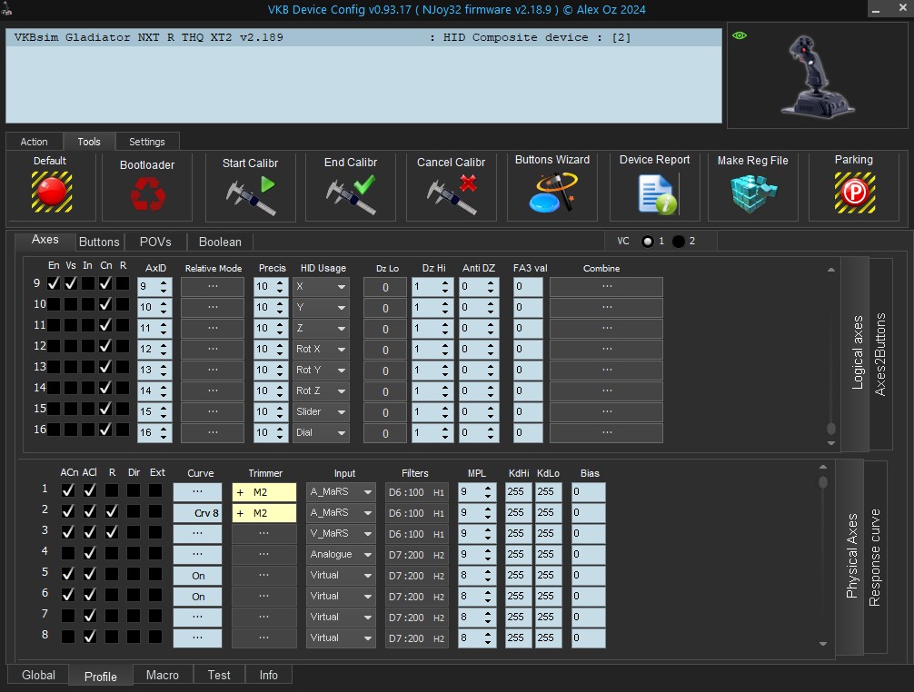Image resolution: width=914 pixels, height=692 pixels.
Task: Toggle ACn checkbox for physical axis 1
Action: coord(68,490)
